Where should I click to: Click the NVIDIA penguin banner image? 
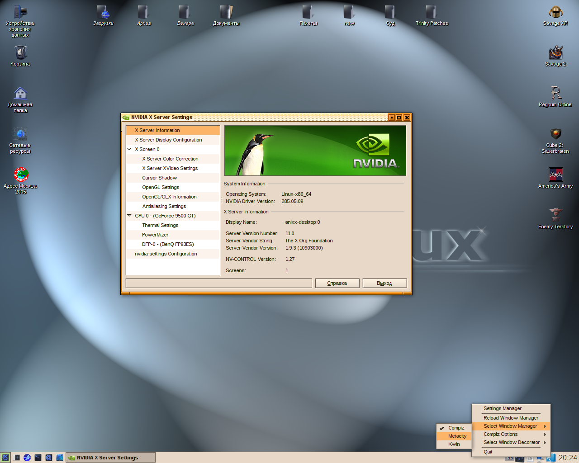tap(315, 151)
